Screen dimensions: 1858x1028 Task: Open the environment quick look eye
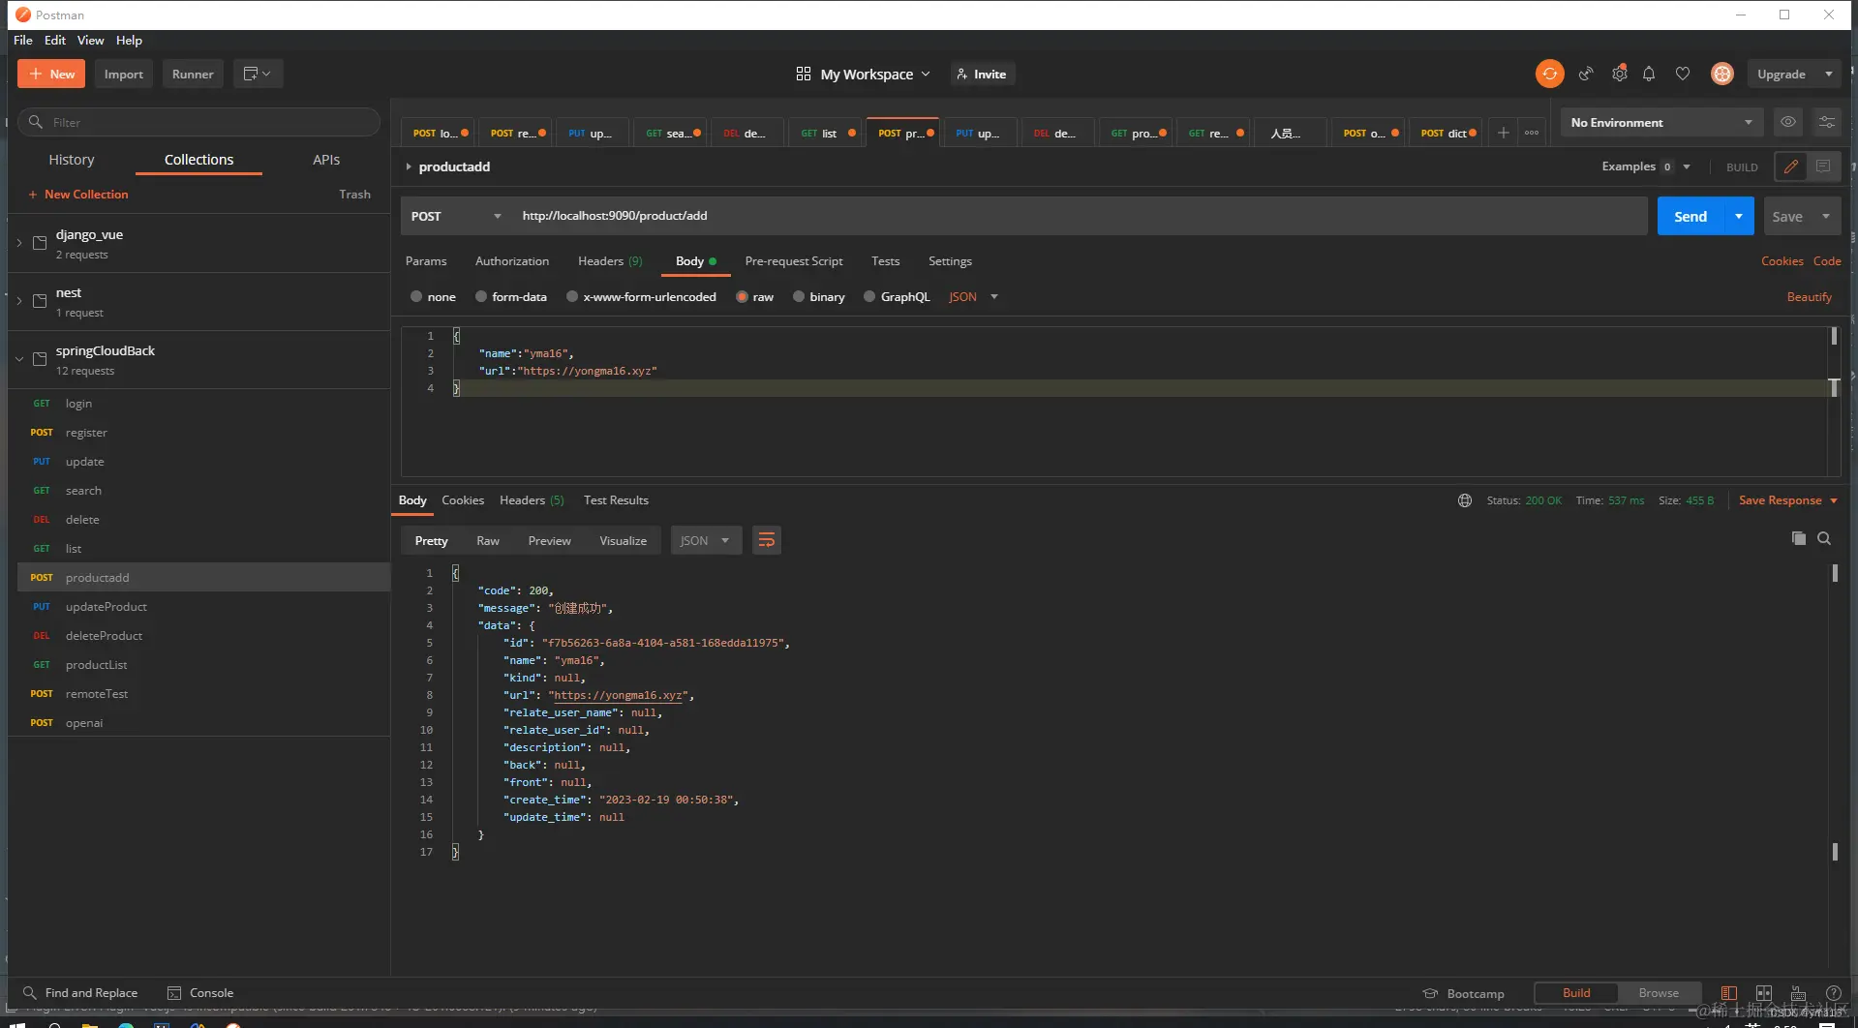[x=1788, y=122]
